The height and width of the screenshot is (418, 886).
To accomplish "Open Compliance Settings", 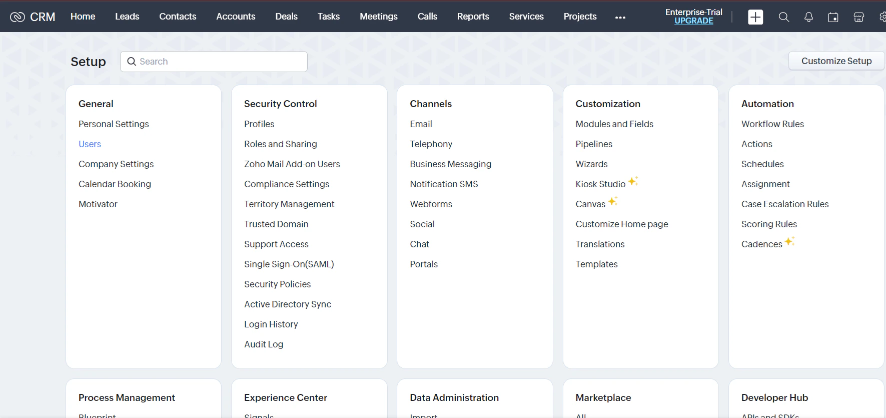I will [287, 184].
